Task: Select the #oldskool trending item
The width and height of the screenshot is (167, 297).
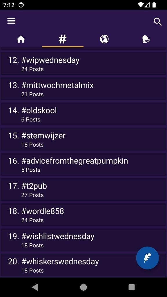Action: click(x=83, y=114)
